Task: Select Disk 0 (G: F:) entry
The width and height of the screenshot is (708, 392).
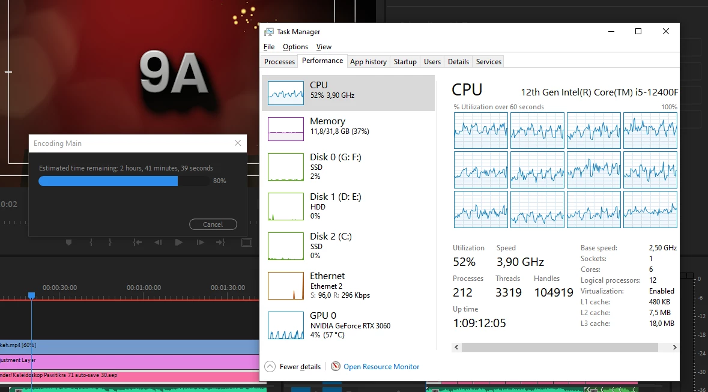Action: (348, 167)
